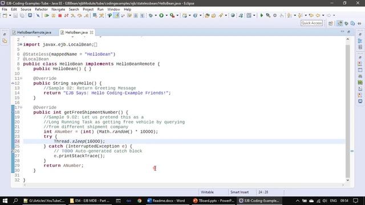
Task: Collapse the sayHello method at line 11
Action: [21, 79]
